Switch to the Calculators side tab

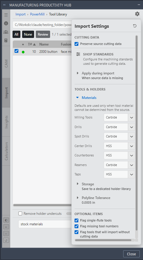(x=6, y=151)
